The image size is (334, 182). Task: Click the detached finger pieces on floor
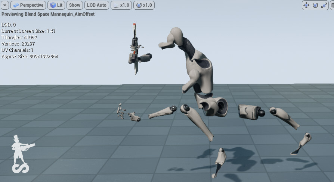pos(121,111)
